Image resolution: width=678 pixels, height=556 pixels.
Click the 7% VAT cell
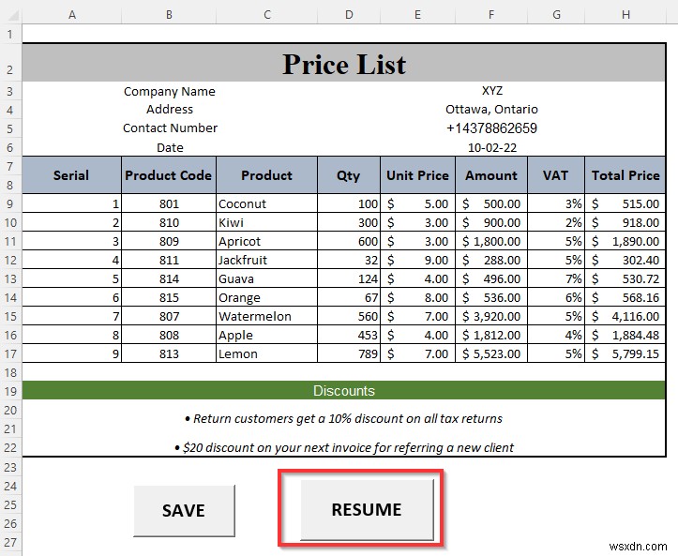click(556, 278)
